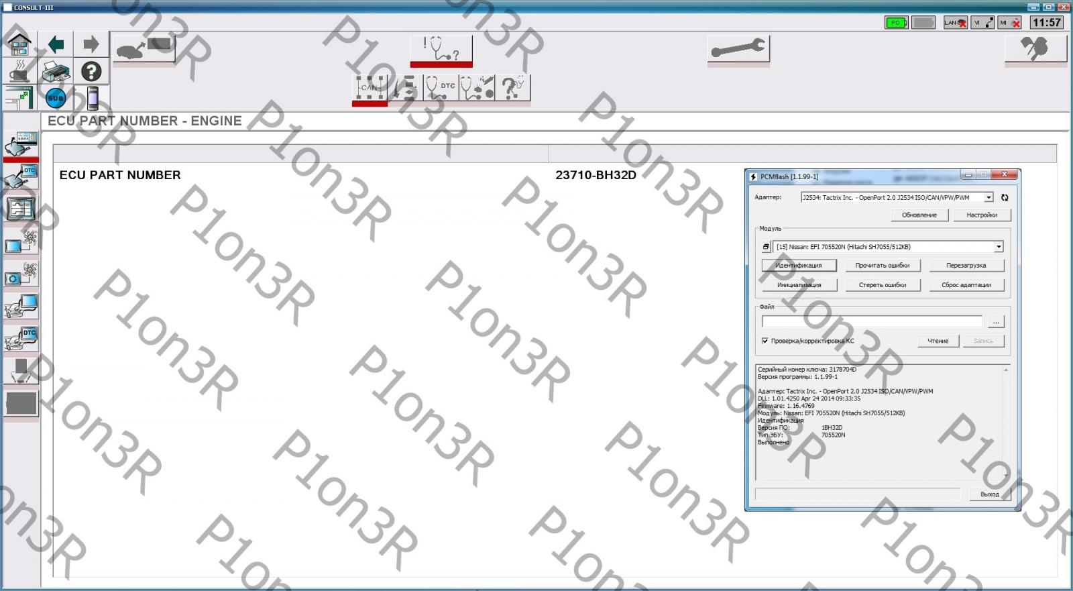
Task: Open the Адаптер dropdown in PCMflash
Action: 989,197
